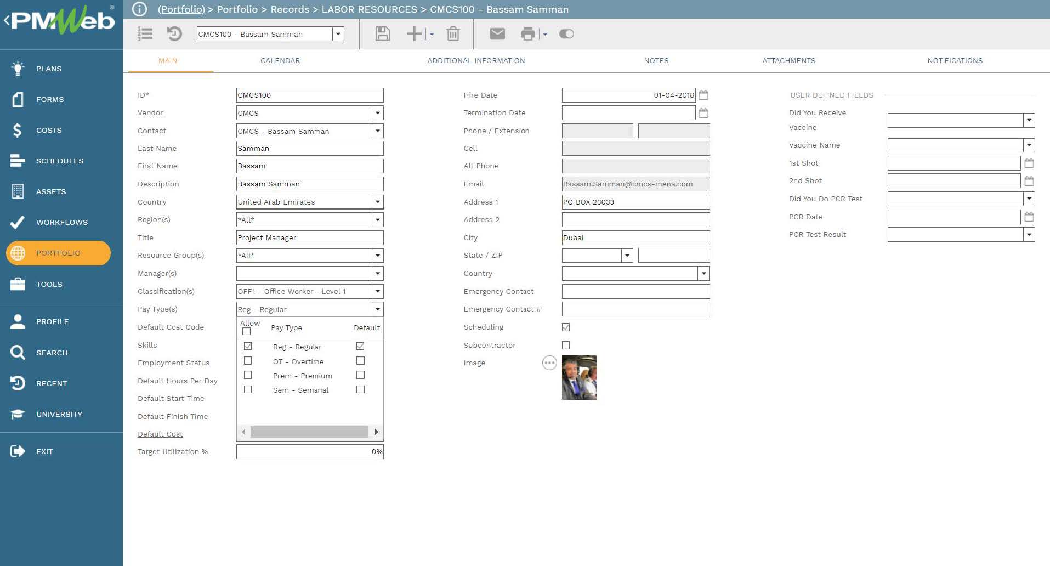Viewport: 1050px width, 566px height.
Task: Expand the Contact dropdown
Action: coord(377,131)
